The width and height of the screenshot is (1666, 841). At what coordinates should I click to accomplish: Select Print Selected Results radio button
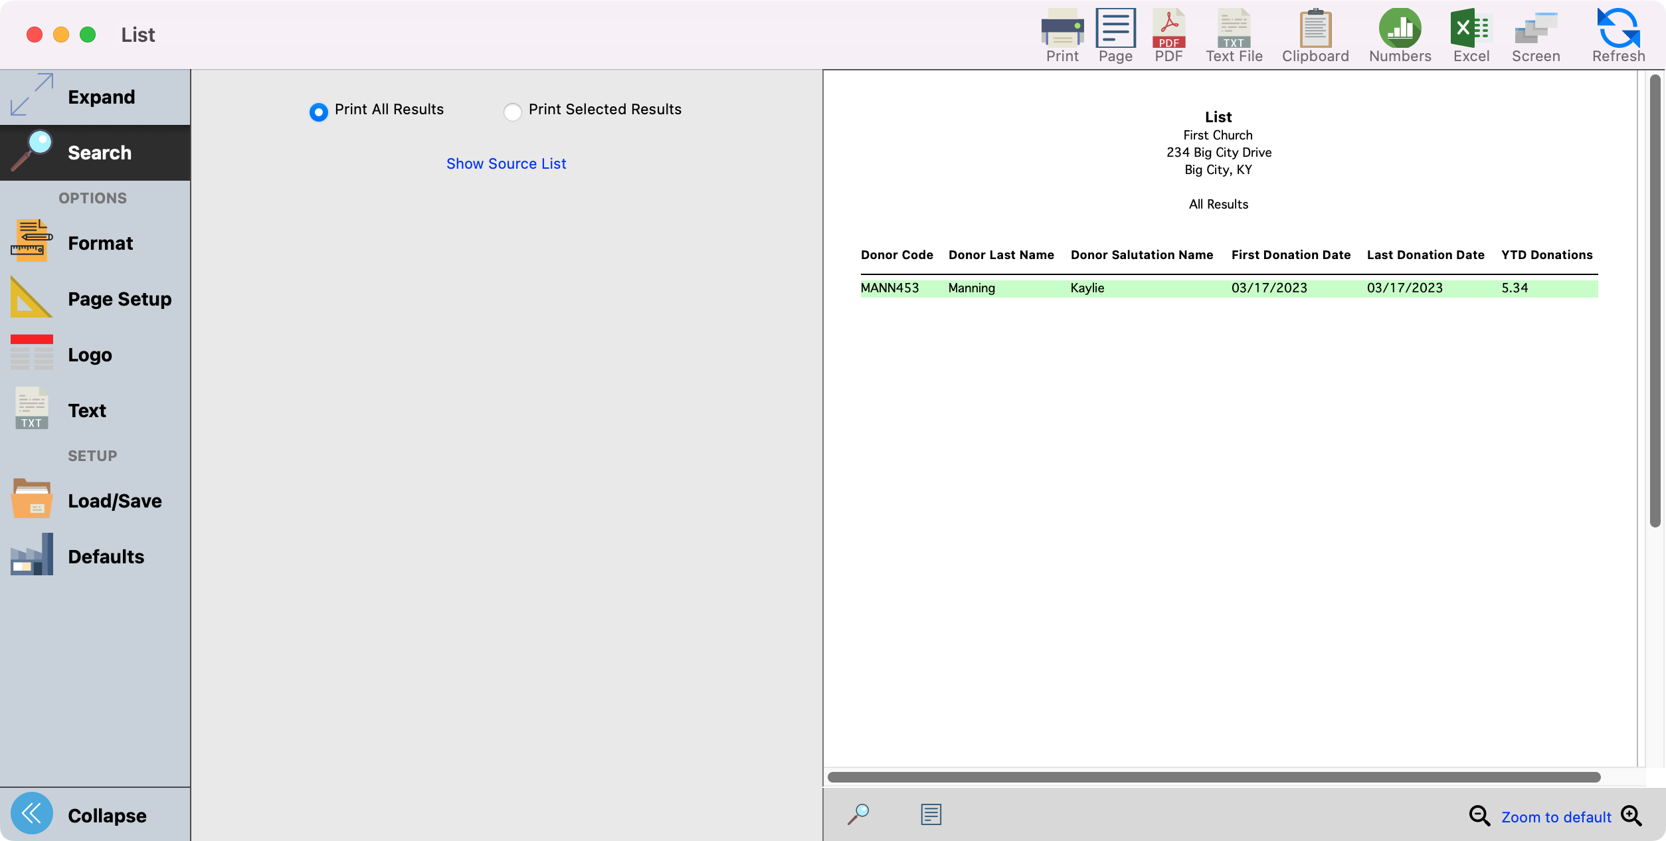click(x=512, y=112)
